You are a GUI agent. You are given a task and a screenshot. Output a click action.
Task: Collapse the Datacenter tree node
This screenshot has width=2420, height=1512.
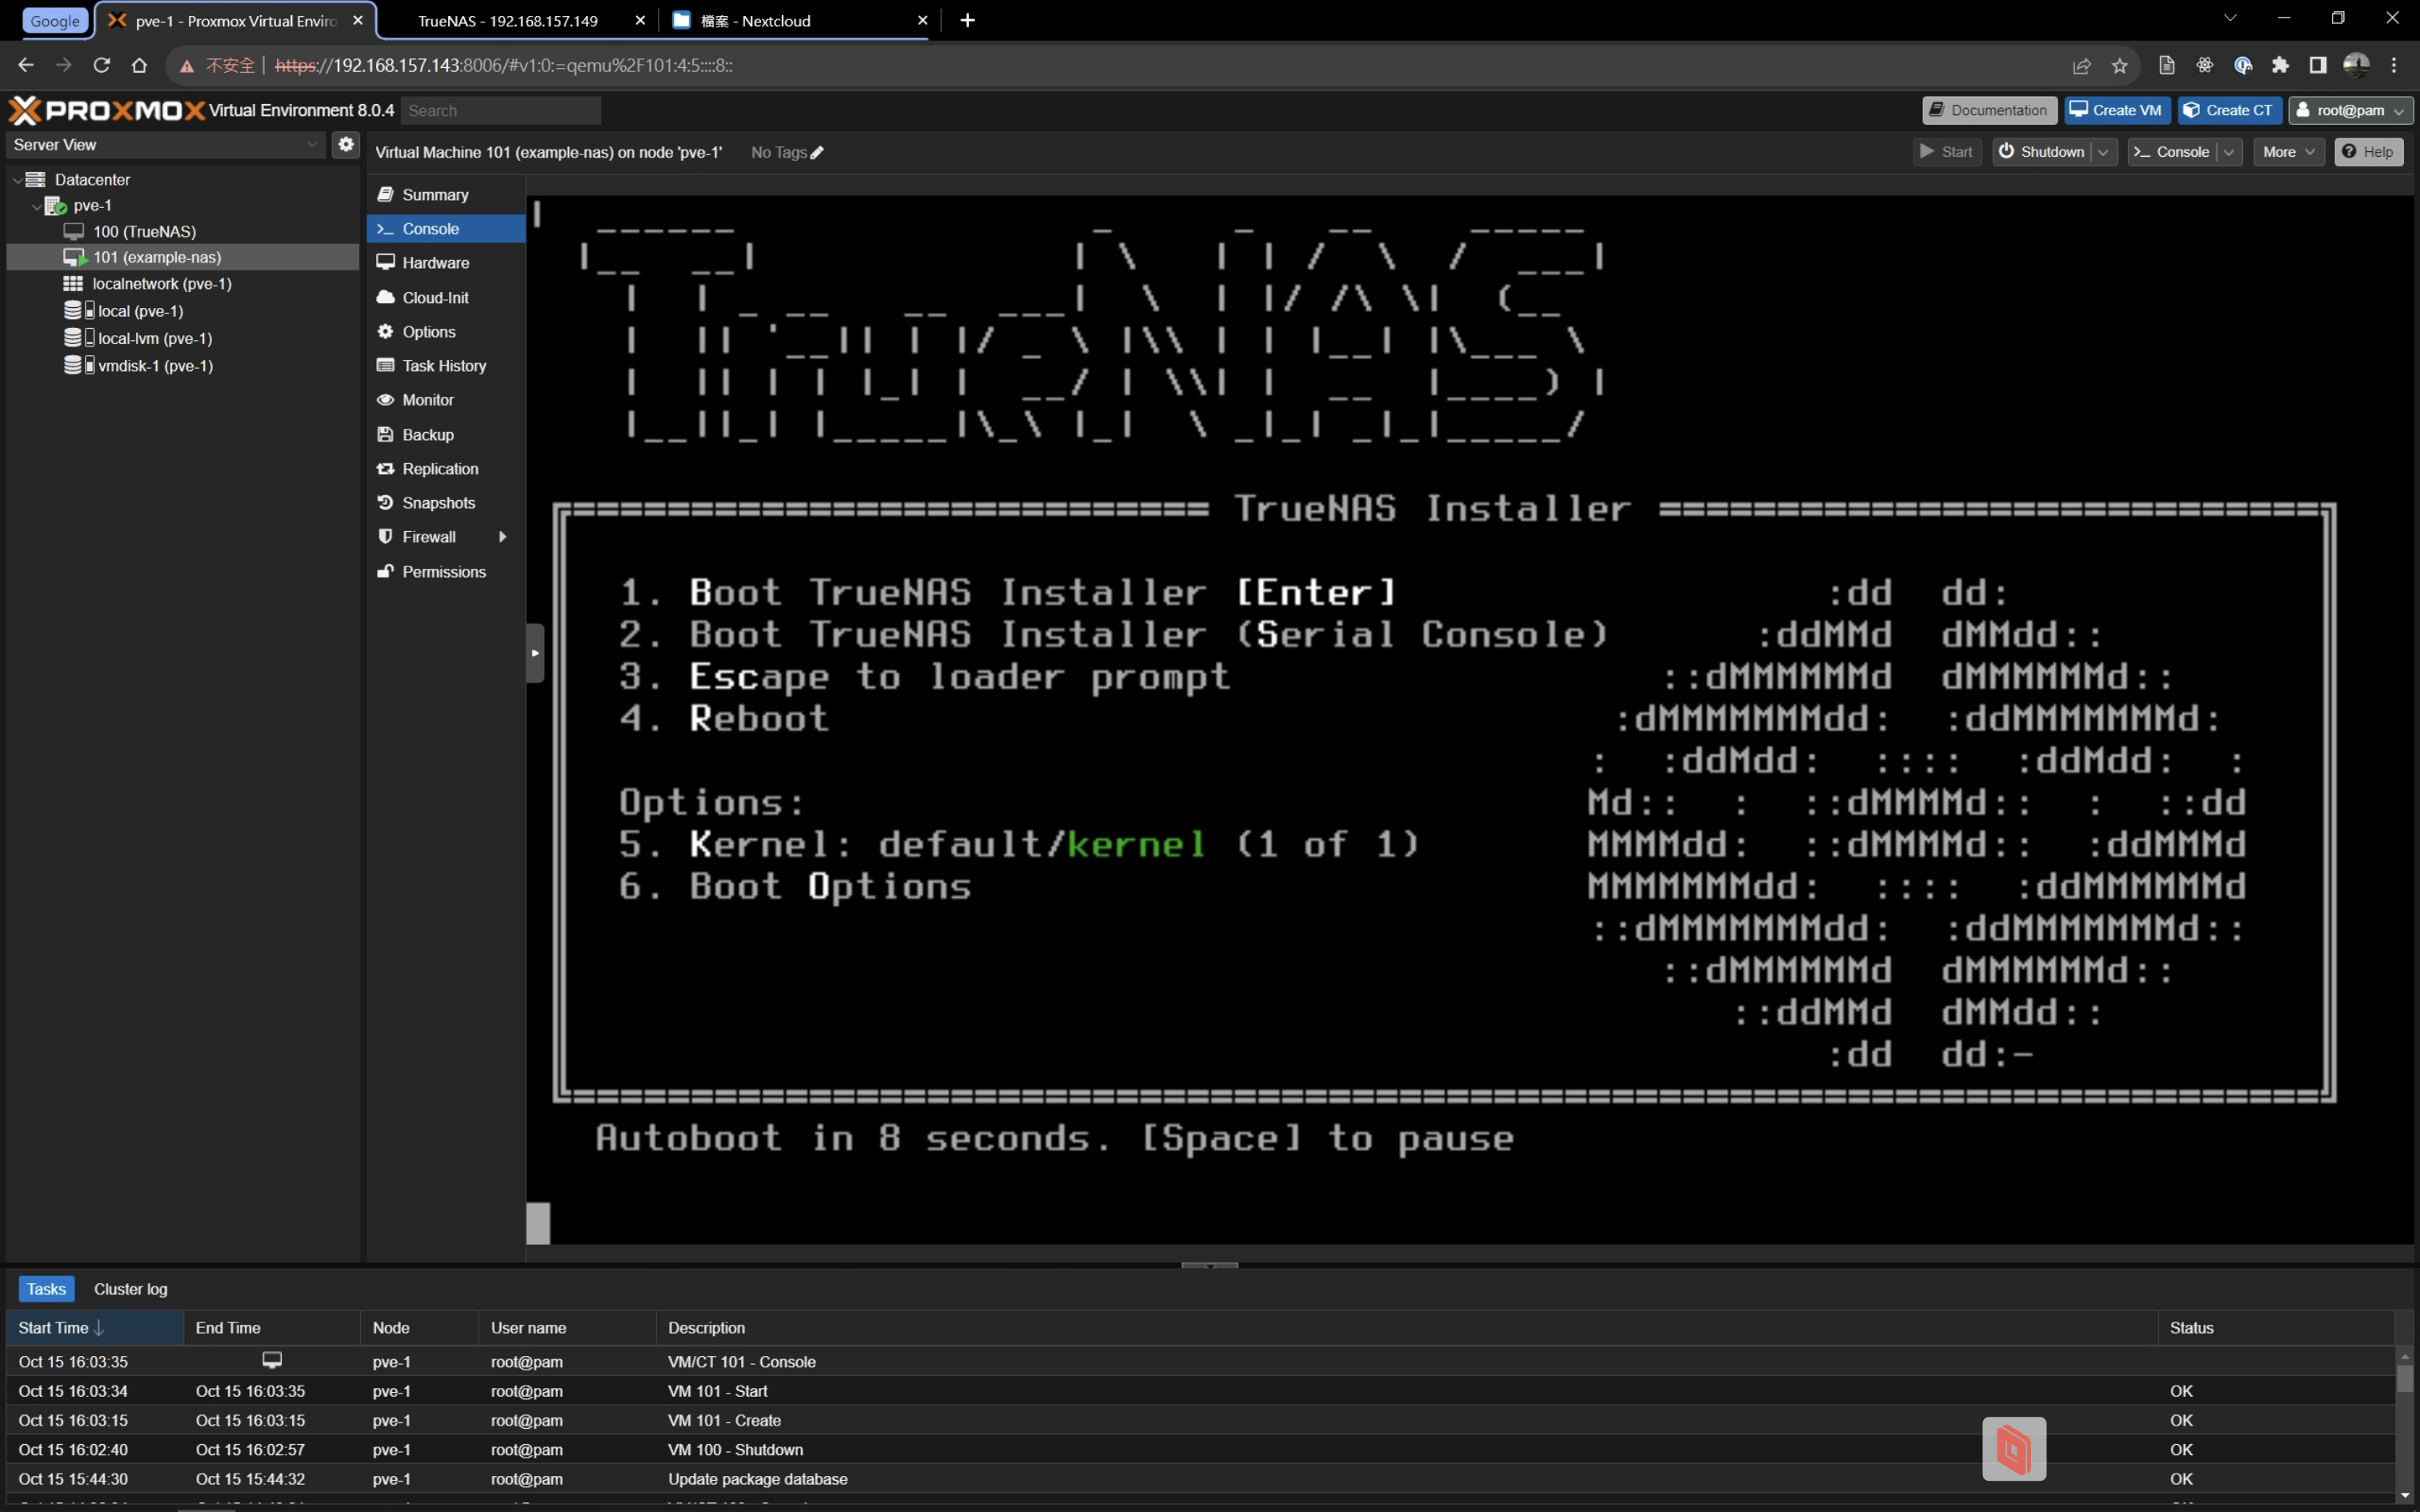18,180
